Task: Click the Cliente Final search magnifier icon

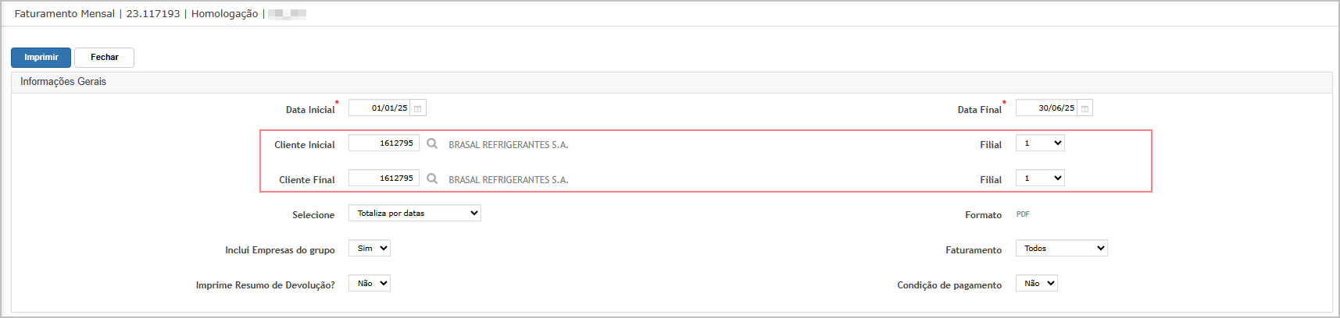Action: coord(432,178)
